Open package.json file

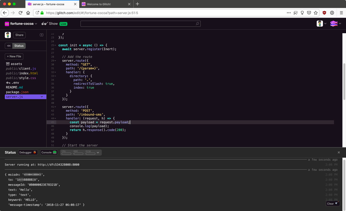17,92
